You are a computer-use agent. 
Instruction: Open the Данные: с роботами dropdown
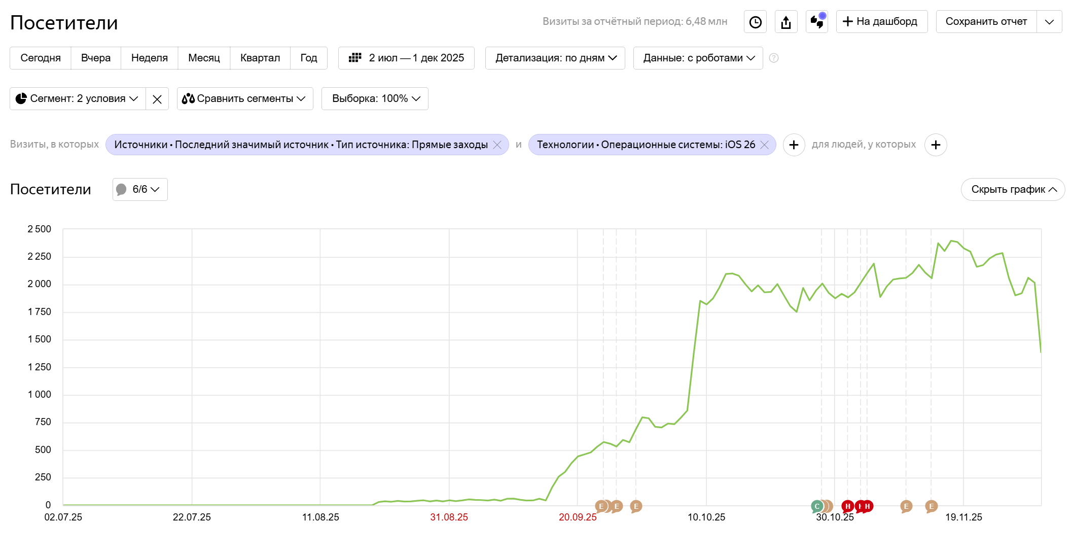tap(698, 58)
